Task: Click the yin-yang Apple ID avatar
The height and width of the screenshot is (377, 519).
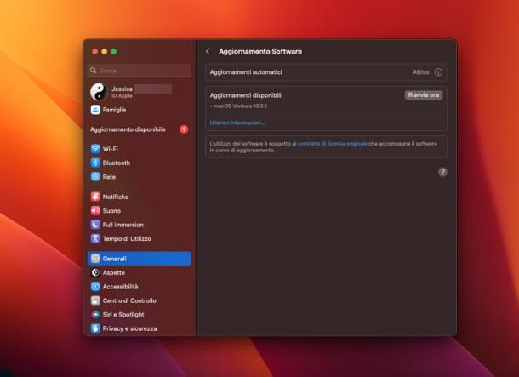Action: click(x=99, y=92)
